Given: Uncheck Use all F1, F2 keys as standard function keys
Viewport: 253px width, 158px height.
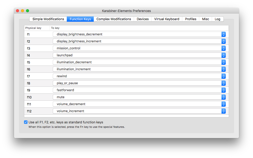Looking at the screenshot, I should 26,122.
